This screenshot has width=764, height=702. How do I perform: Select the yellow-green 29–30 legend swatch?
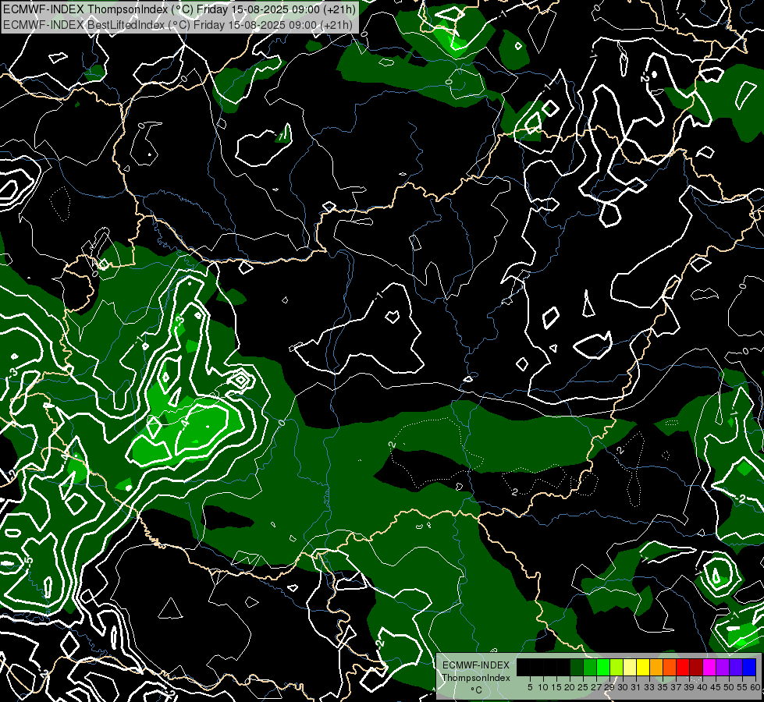coord(617,667)
